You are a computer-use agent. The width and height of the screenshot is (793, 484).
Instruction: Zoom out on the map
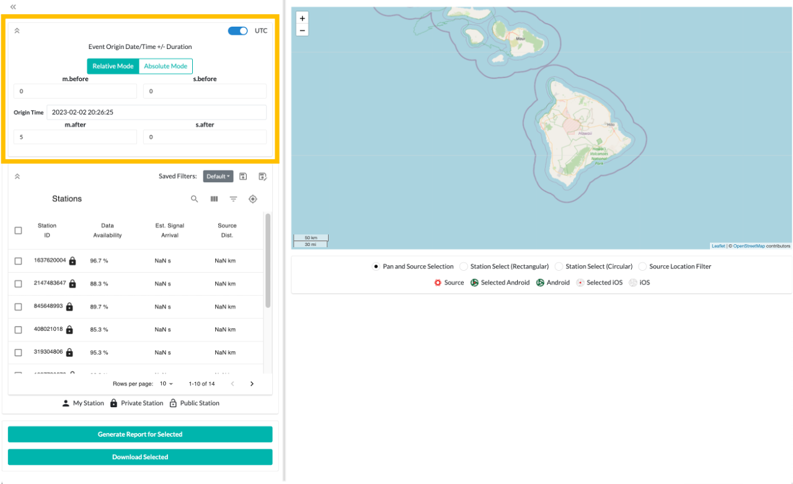(x=302, y=30)
